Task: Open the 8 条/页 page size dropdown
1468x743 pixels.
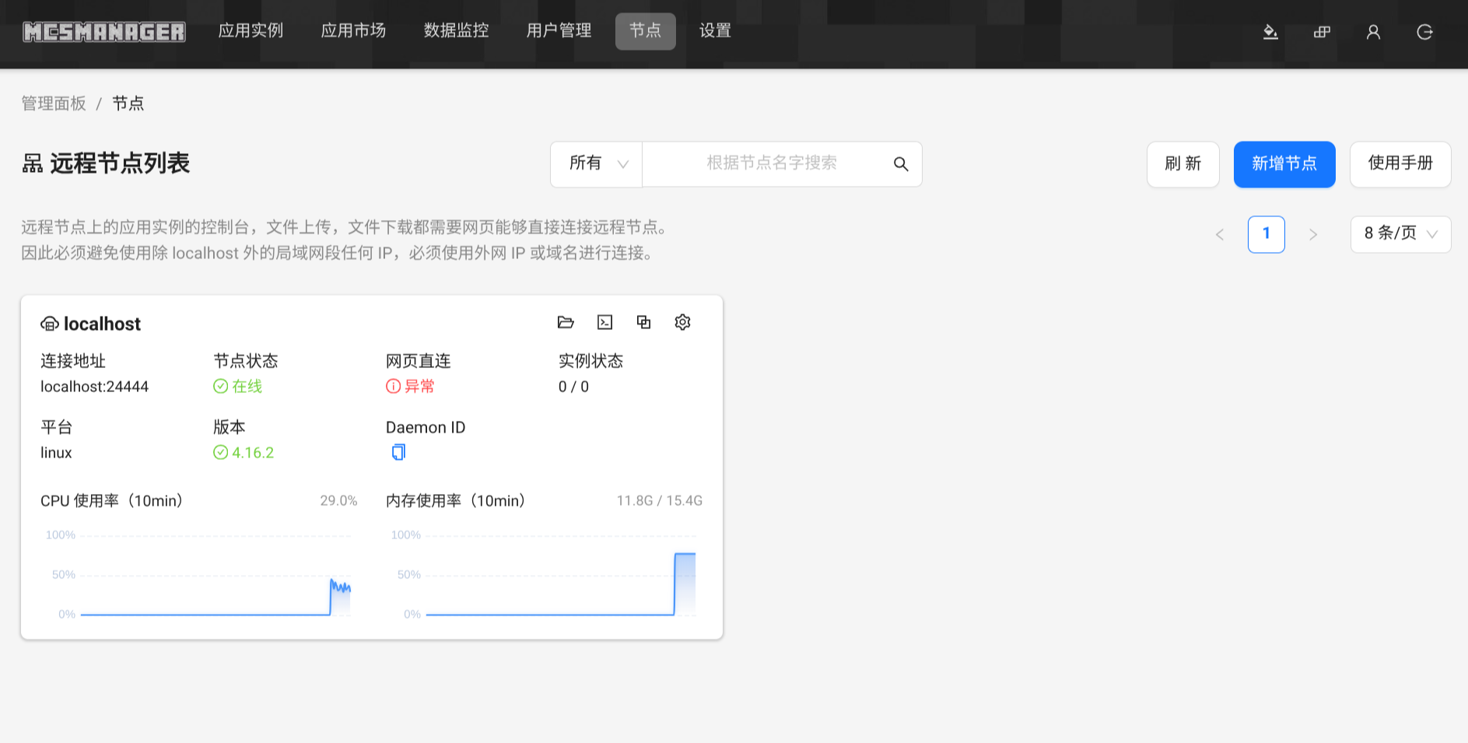Action: 1400,234
